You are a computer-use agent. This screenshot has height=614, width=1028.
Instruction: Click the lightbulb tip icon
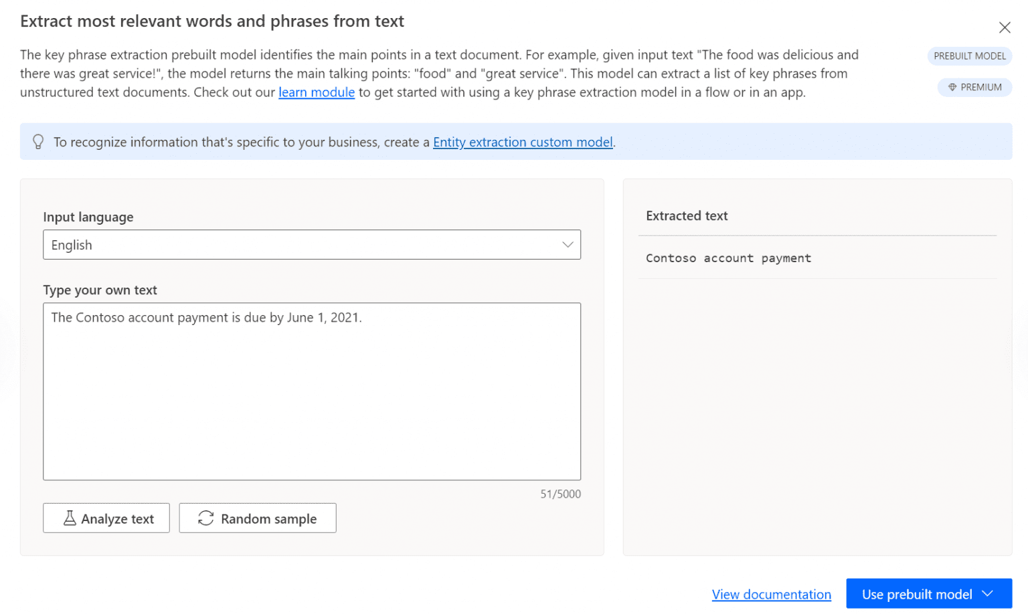point(38,142)
